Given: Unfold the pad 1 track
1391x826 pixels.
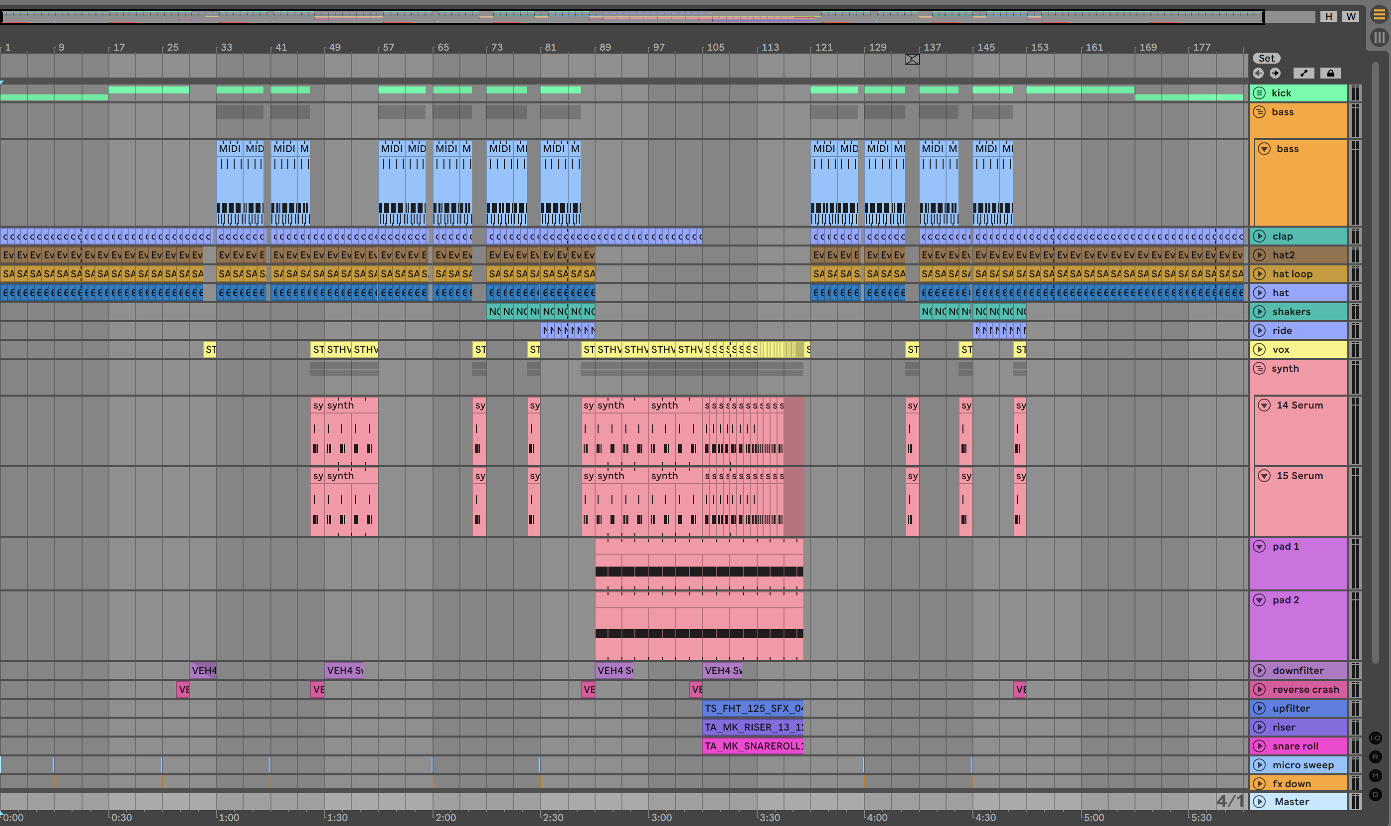Looking at the screenshot, I should coord(1259,547).
